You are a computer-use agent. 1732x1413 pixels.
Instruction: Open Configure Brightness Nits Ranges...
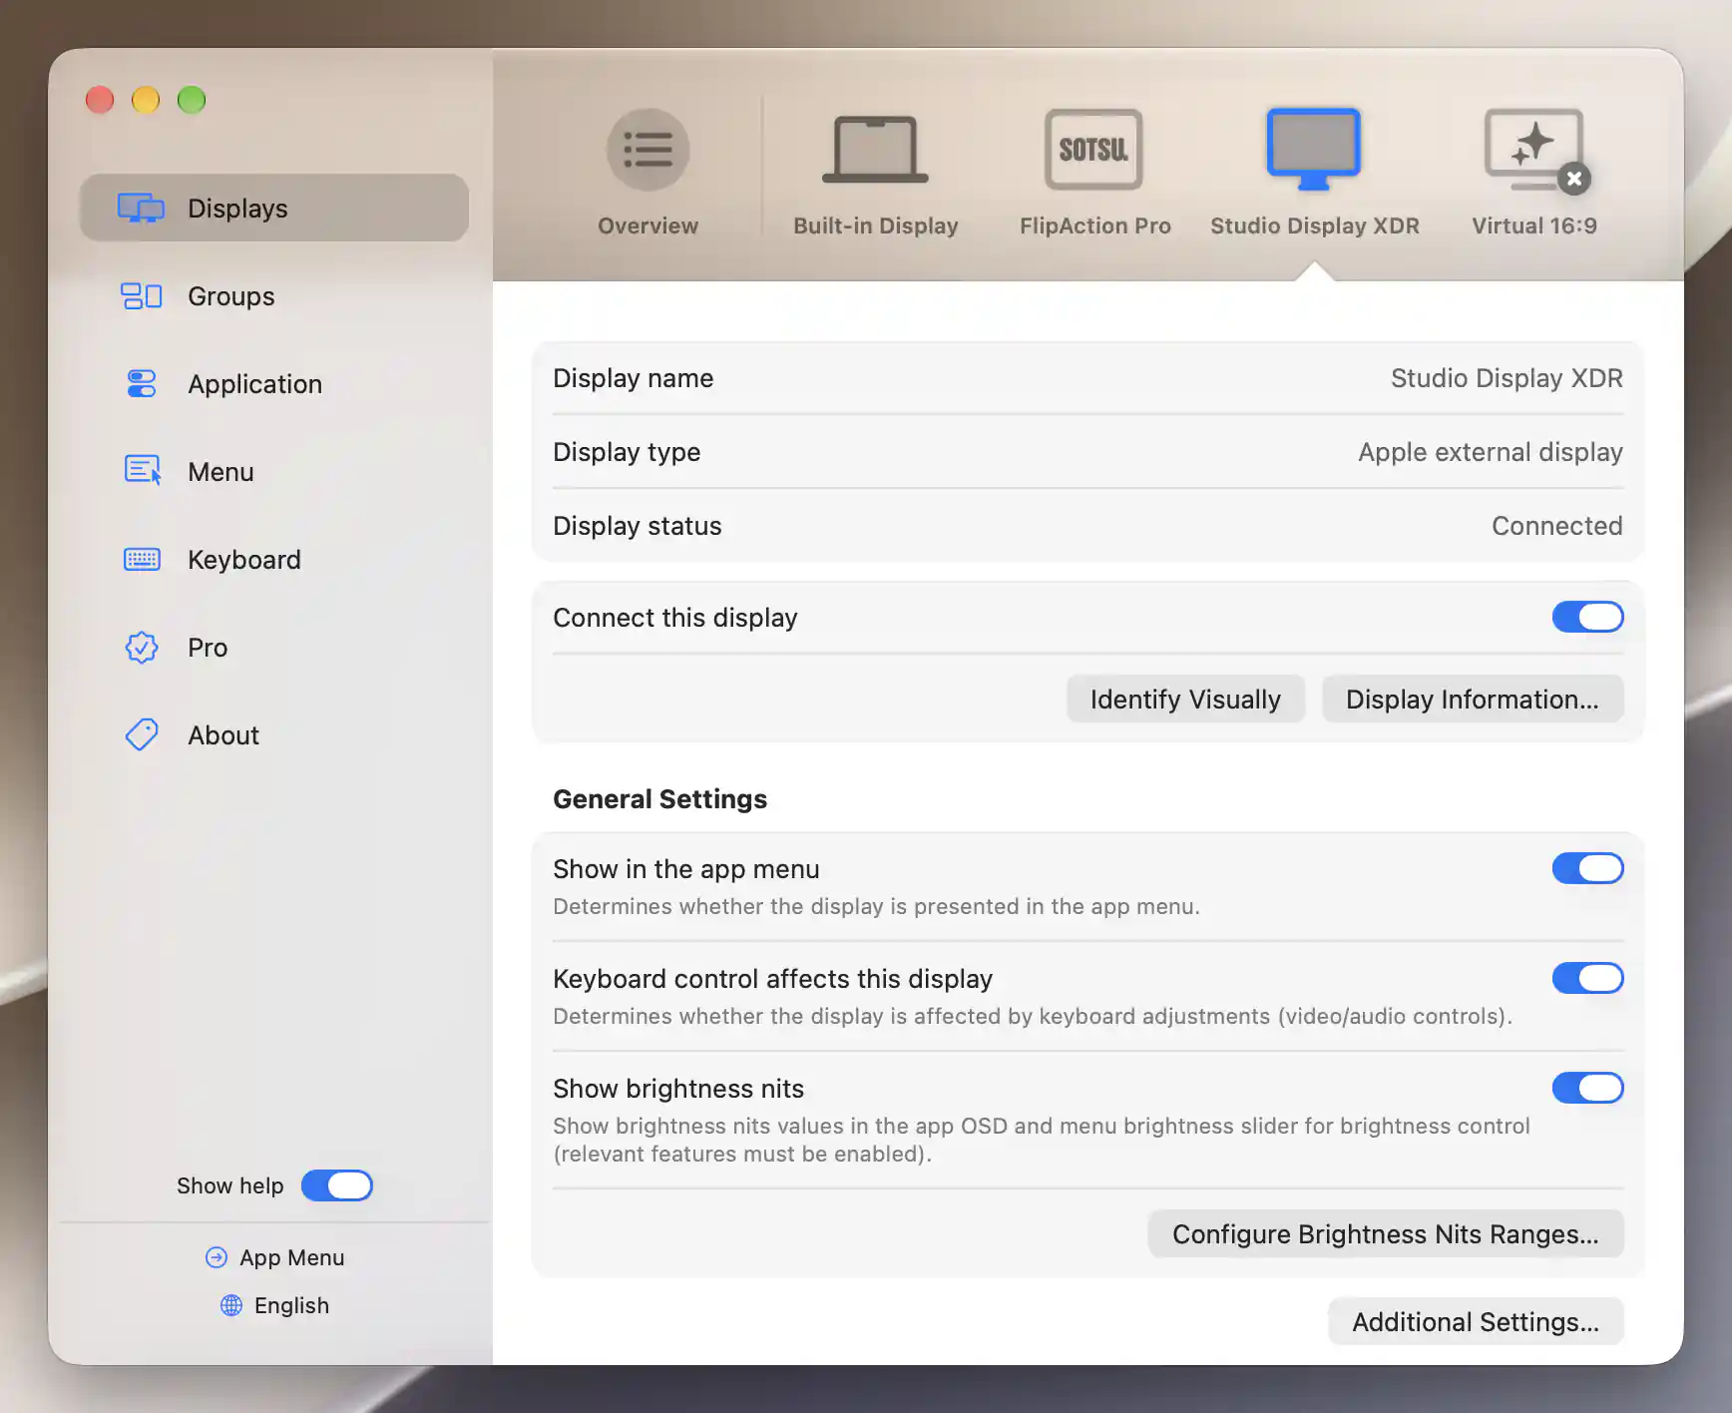[1386, 1233]
